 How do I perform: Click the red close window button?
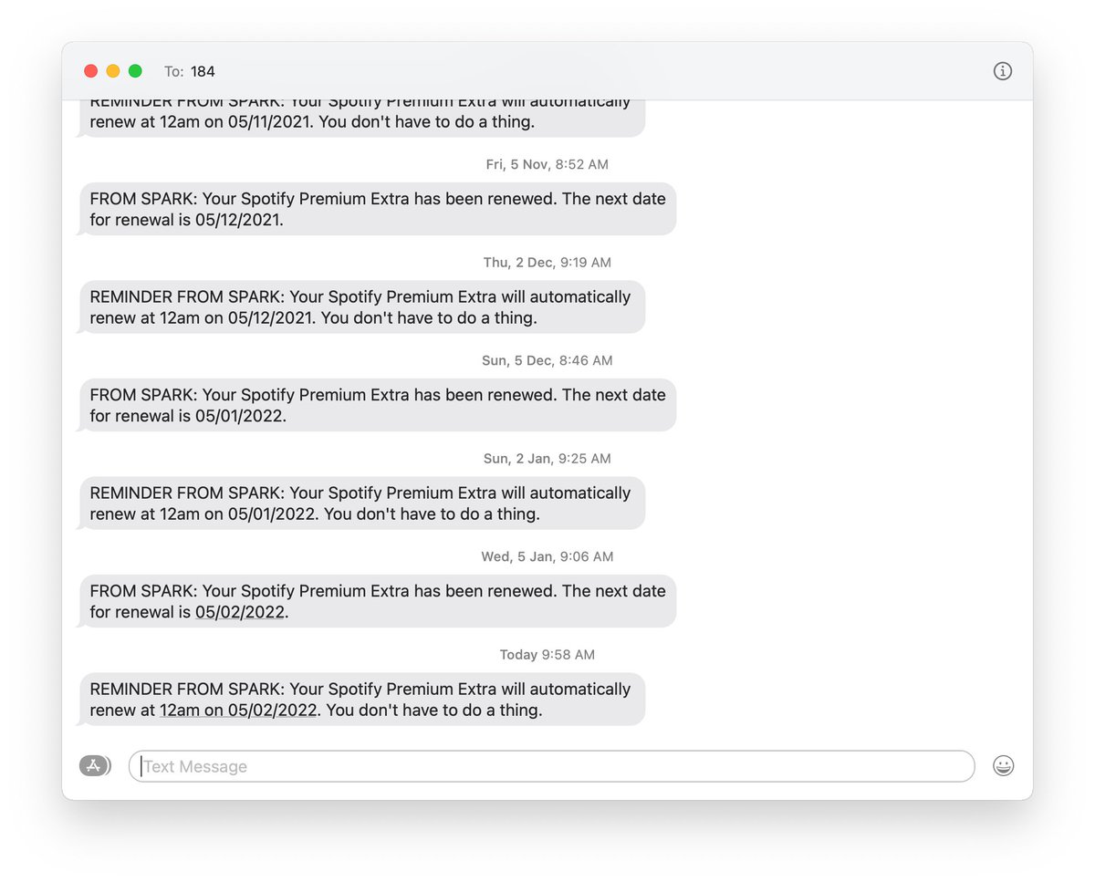[90, 71]
